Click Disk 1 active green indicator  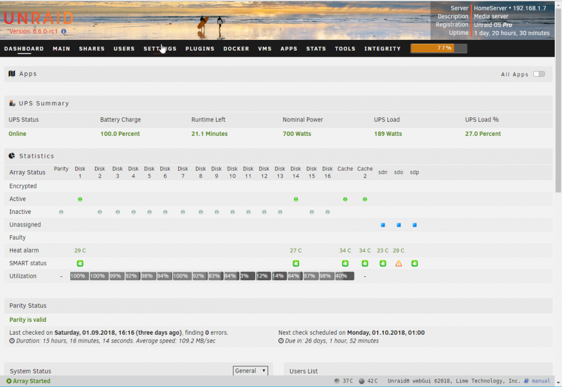[x=80, y=199]
